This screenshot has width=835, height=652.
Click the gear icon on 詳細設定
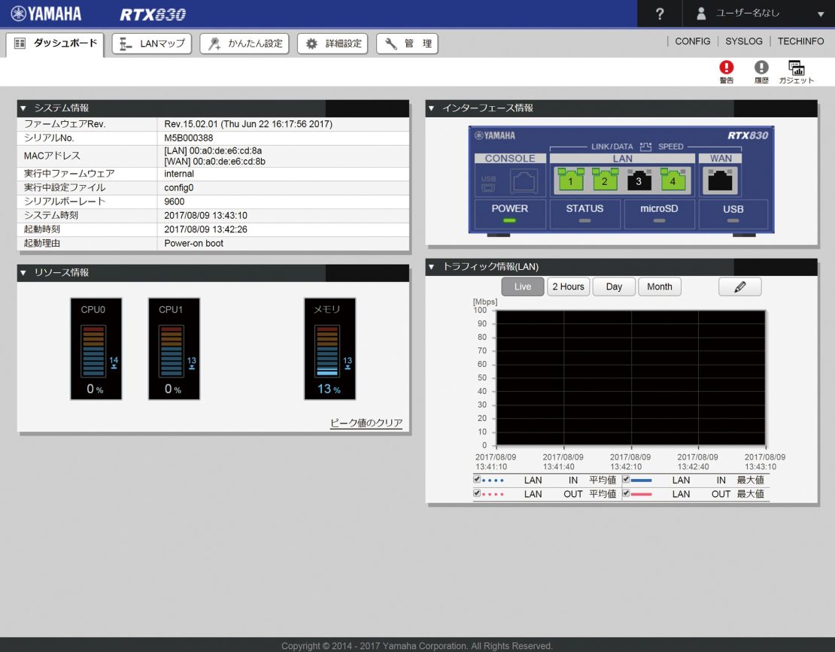point(311,43)
